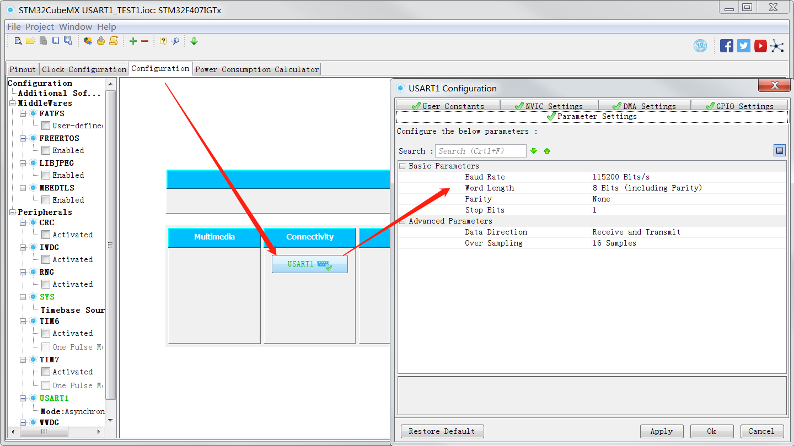
Task: Switch to Power Consumption Calculator tab
Action: pos(257,69)
